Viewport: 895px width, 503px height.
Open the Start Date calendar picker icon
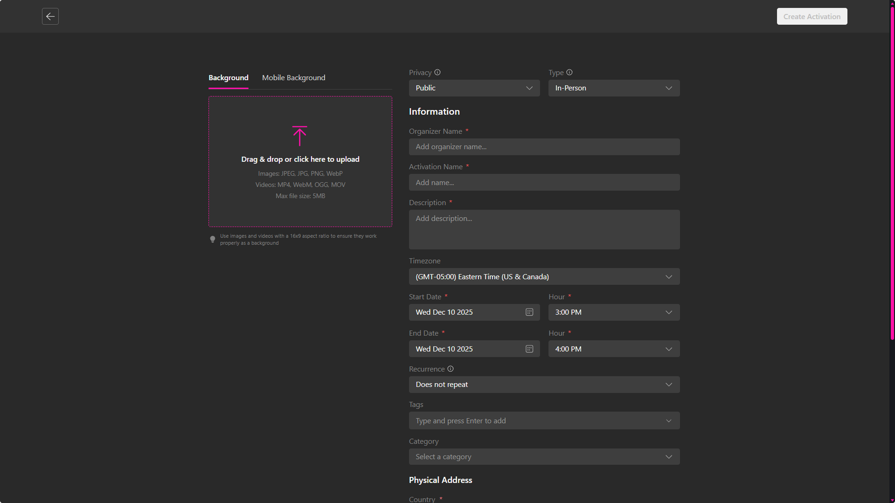(x=529, y=312)
